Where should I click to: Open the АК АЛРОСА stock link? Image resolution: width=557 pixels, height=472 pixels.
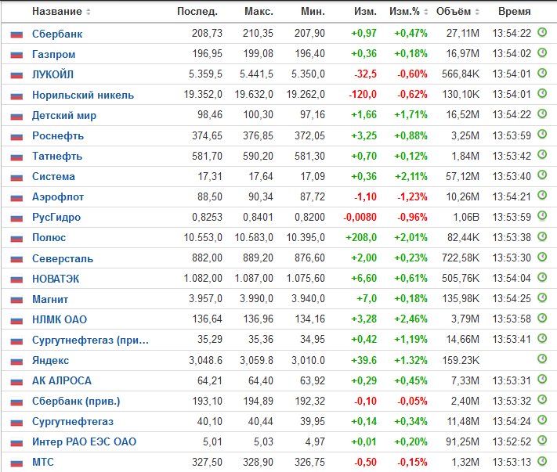click(62, 380)
